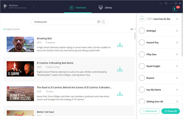Open the download queue icon with badge 16

coord(174,9)
